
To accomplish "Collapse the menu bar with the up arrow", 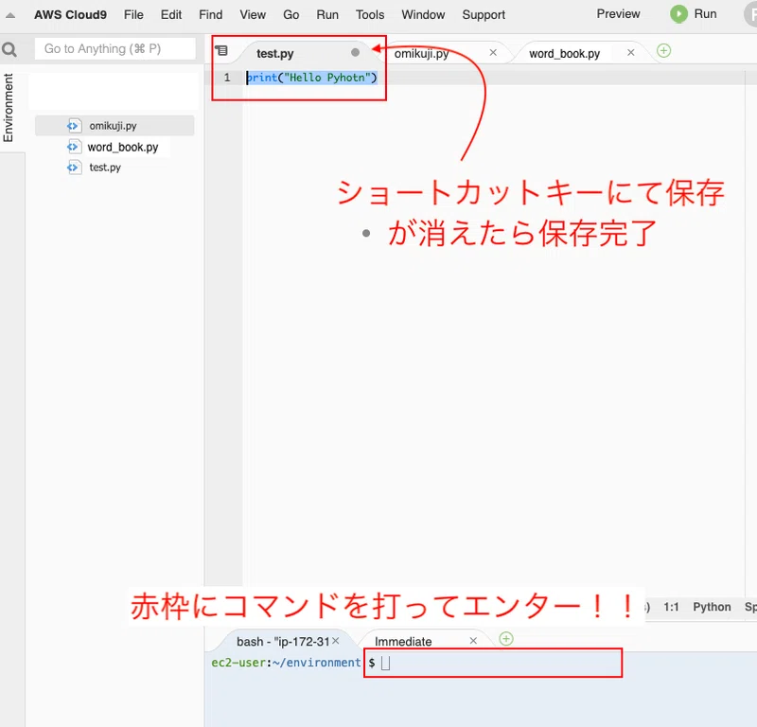I will click(10, 15).
